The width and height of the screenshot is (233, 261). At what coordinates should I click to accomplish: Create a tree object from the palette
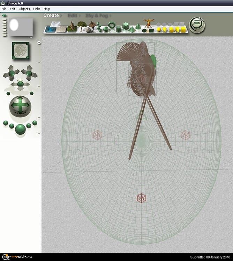coord(82,26)
